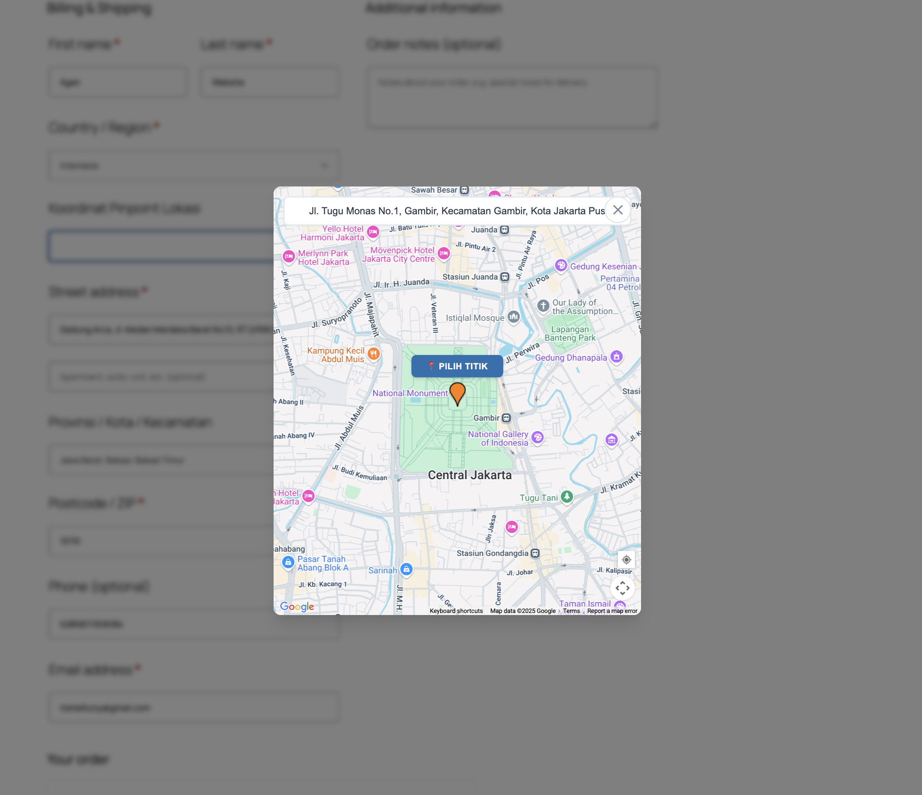This screenshot has width=922, height=795.
Task: Click the First name input field
Action: (x=118, y=82)
